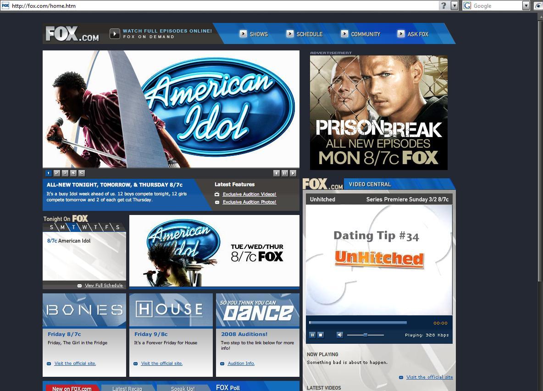
Task: Open the Schedule navigation menu
Action: pyautogui.click(x=309, y=34)
